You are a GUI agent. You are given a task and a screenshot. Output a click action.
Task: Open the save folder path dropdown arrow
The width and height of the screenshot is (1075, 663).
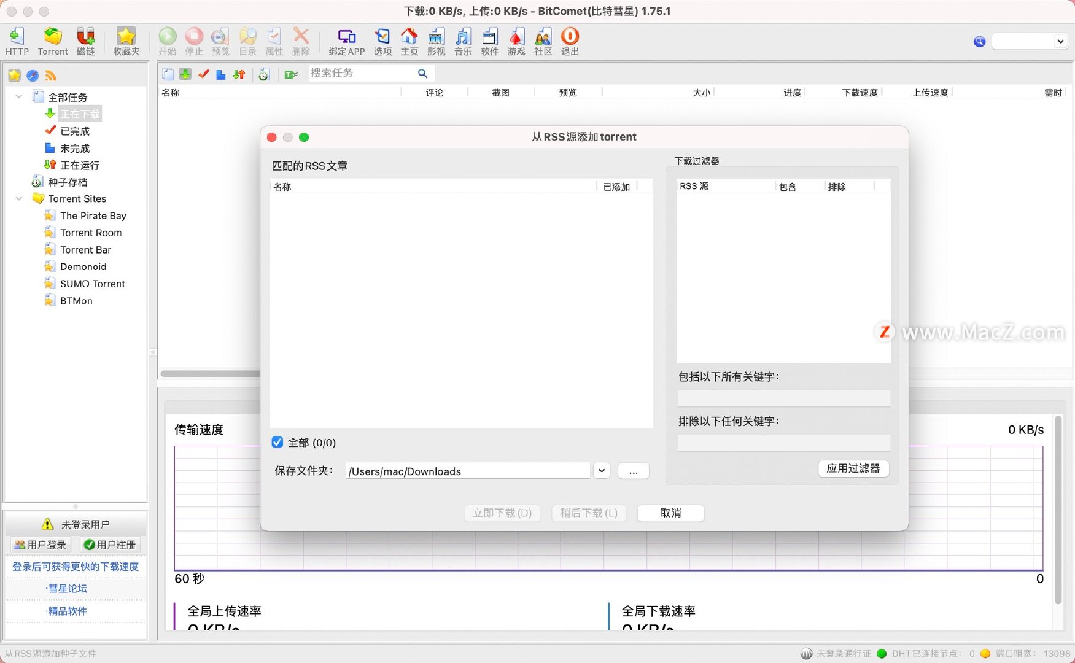602,471
